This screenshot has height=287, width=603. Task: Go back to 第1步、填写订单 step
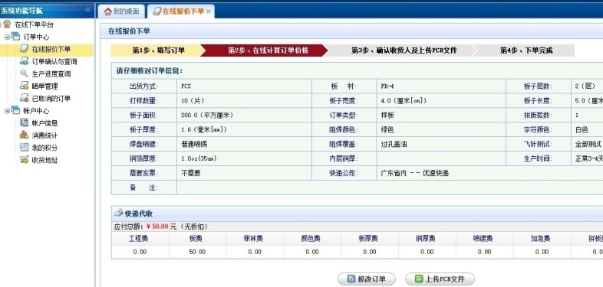click(159, 51)
